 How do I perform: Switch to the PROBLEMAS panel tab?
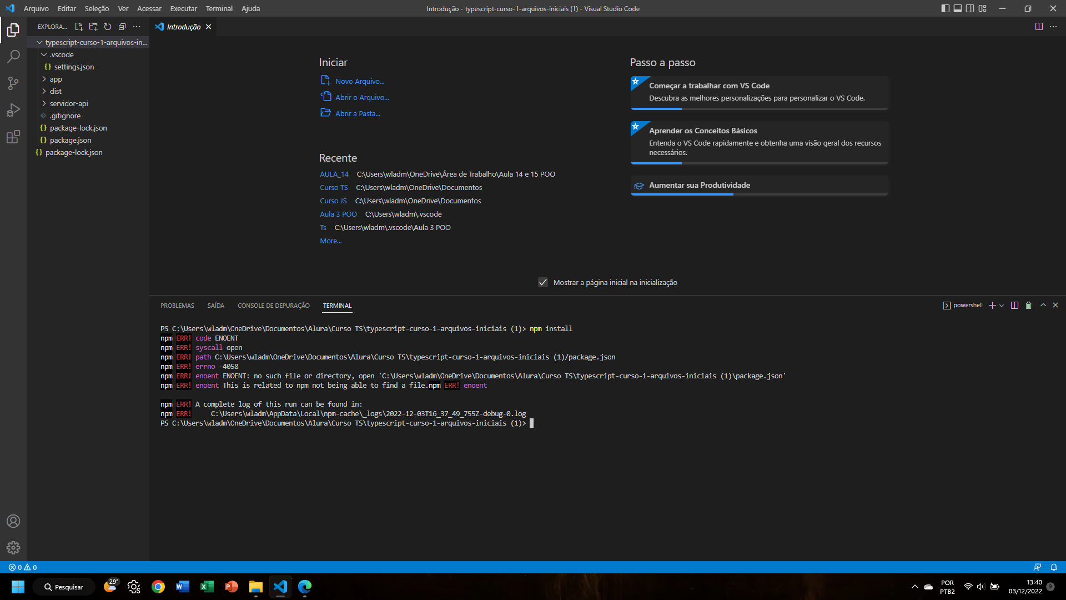click(177, 306)
